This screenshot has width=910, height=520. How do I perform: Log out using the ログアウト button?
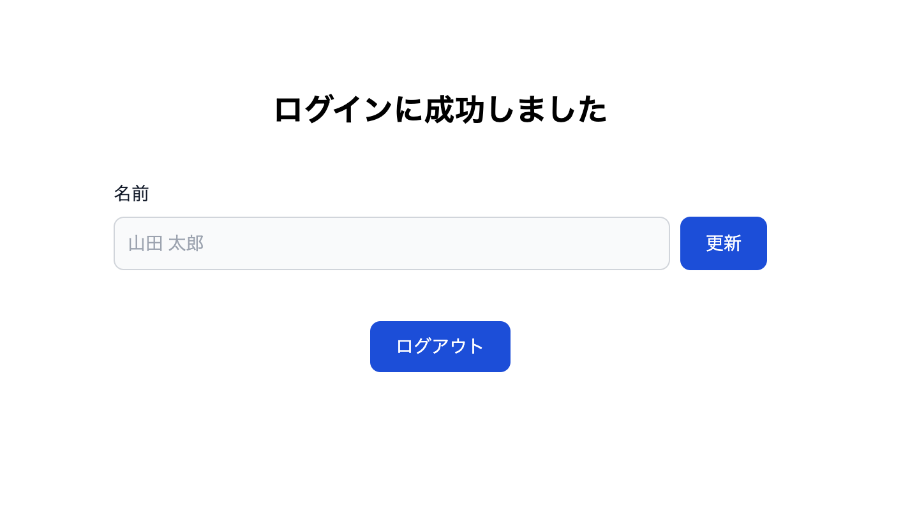click(440, 347)
